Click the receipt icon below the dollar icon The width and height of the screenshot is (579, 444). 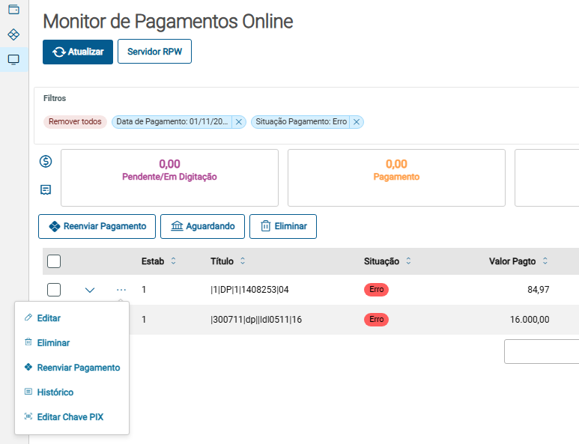pos(46,189)
